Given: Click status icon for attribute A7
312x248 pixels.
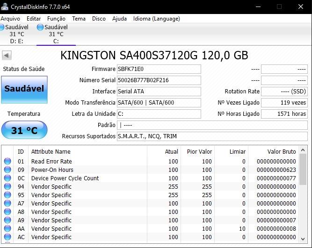Looking at the screenshot, I should [7, 203].
